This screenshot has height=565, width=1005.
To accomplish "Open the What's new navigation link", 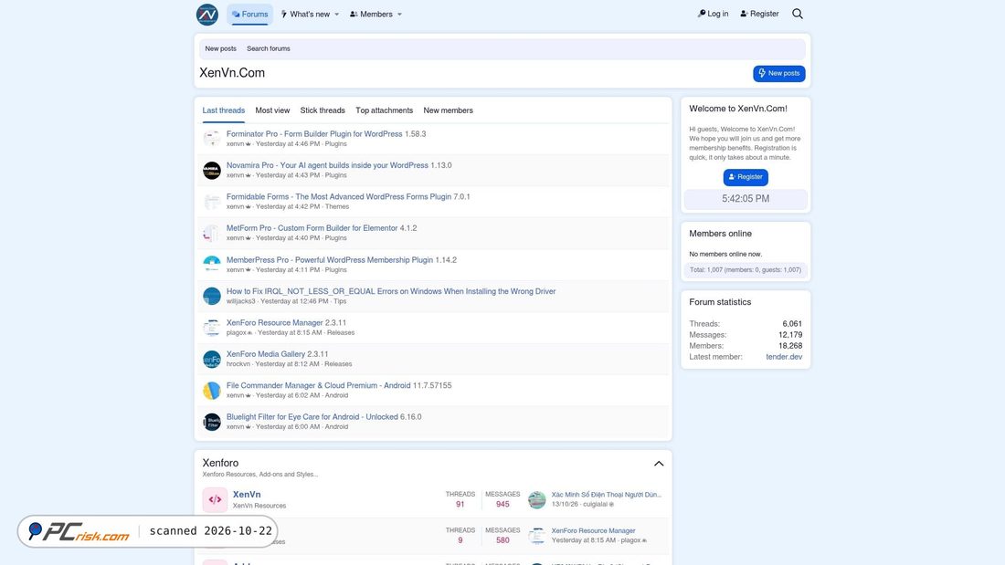I will (x=306, y=14).
